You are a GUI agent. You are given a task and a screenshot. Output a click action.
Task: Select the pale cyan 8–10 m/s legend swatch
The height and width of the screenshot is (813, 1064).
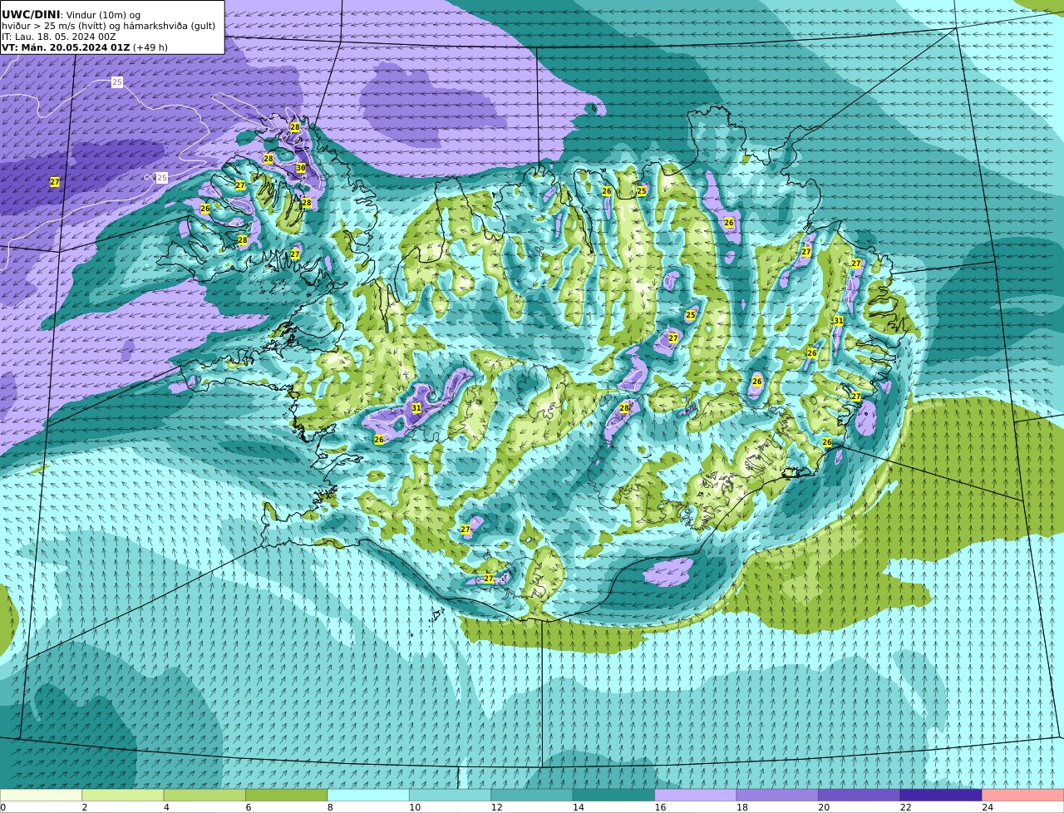pyautogui.click(x=368, y=796)
